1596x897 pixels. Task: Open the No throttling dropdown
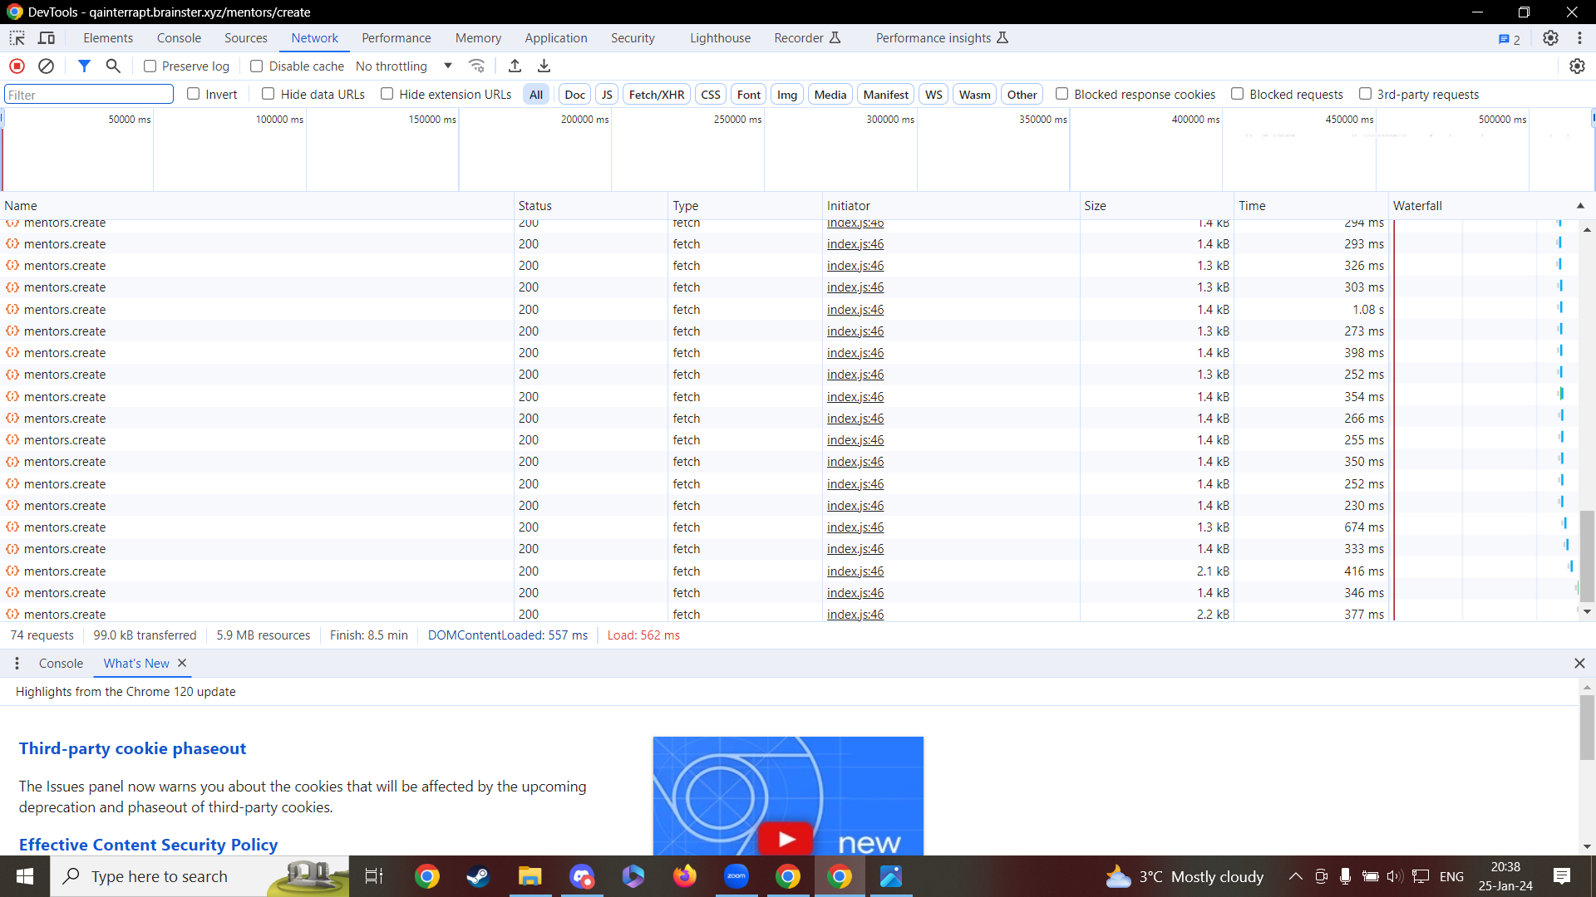[x=404, y=66]
